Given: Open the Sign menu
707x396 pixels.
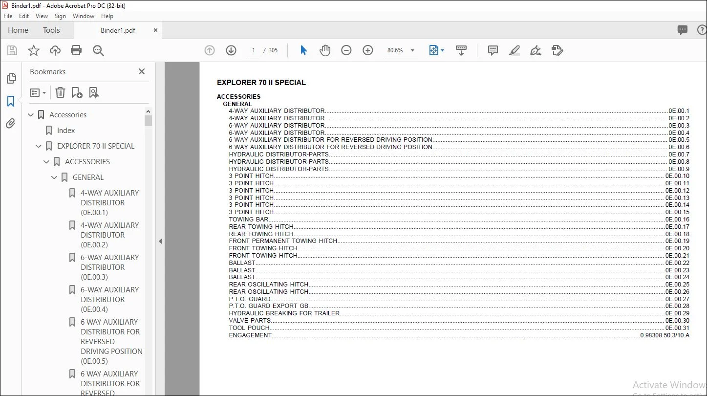Looking at the screenshot, I should (60, 16).
